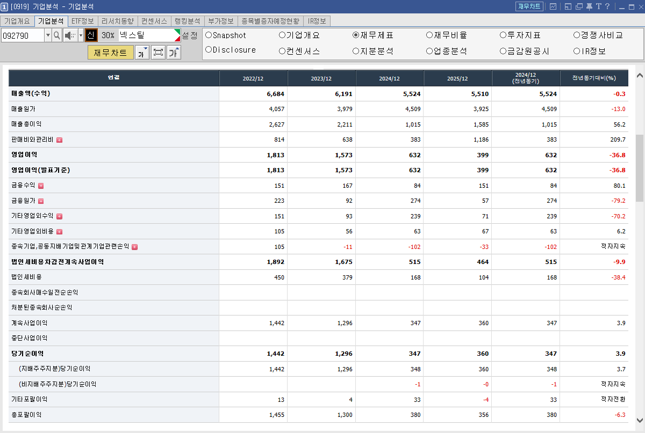645x433 pixels.
Task: Click the speaker sound icon
Action: click(70, 35)
